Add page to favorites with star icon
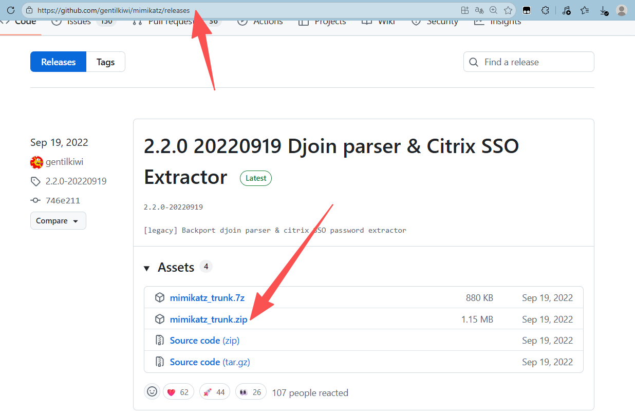Screen dimensions: 635x414 click(508, 10)
